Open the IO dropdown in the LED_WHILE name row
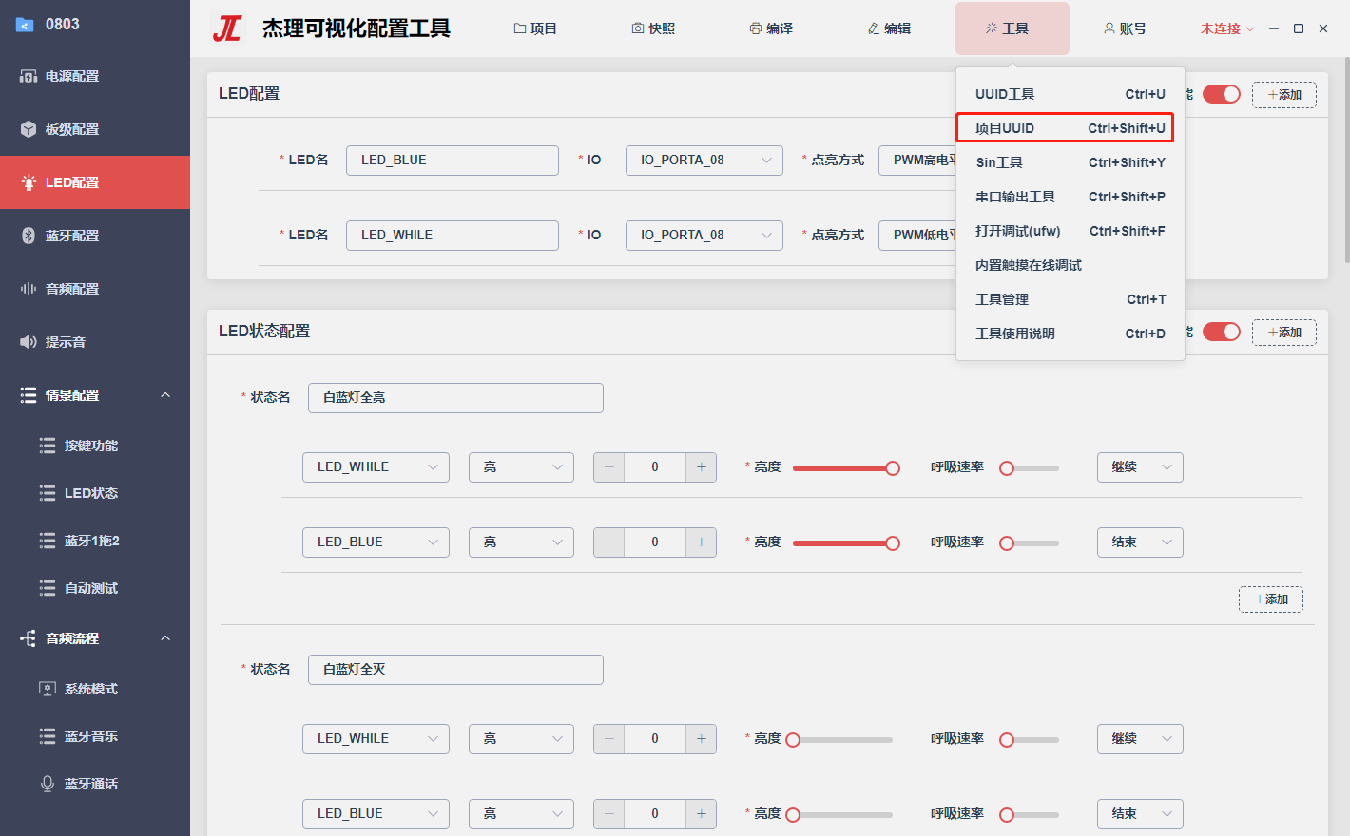 (704, 236)
